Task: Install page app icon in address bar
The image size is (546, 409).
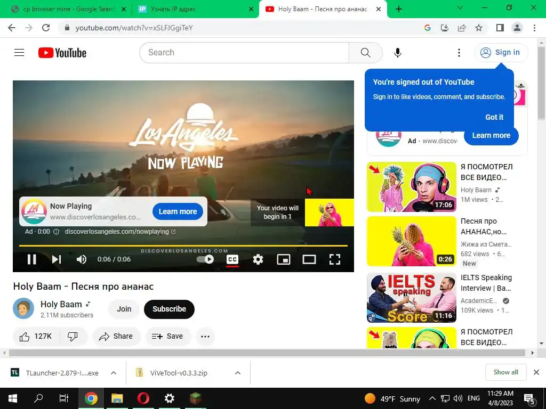Action: [444, 28]
